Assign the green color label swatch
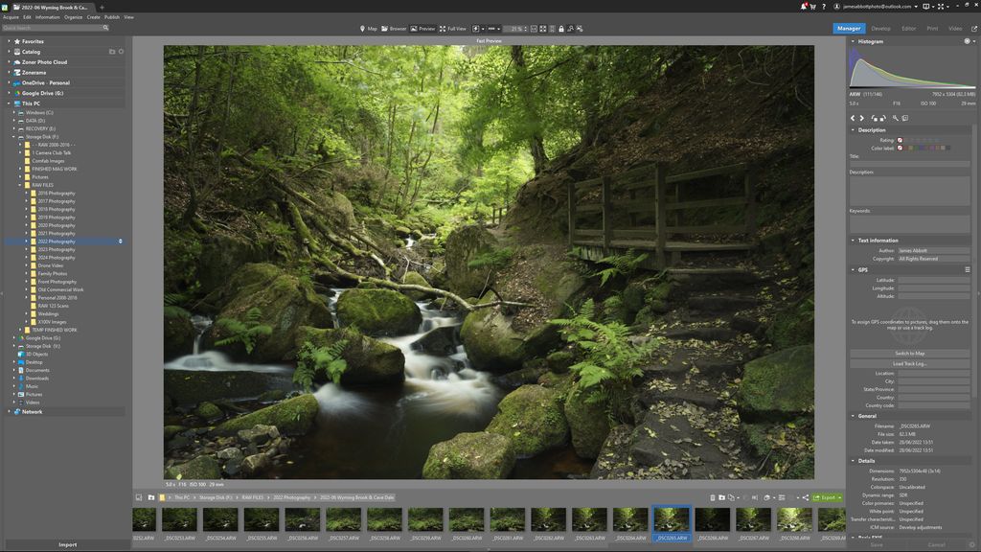Image resolution: width=981 pixels, height=552 pixels. 916,148
